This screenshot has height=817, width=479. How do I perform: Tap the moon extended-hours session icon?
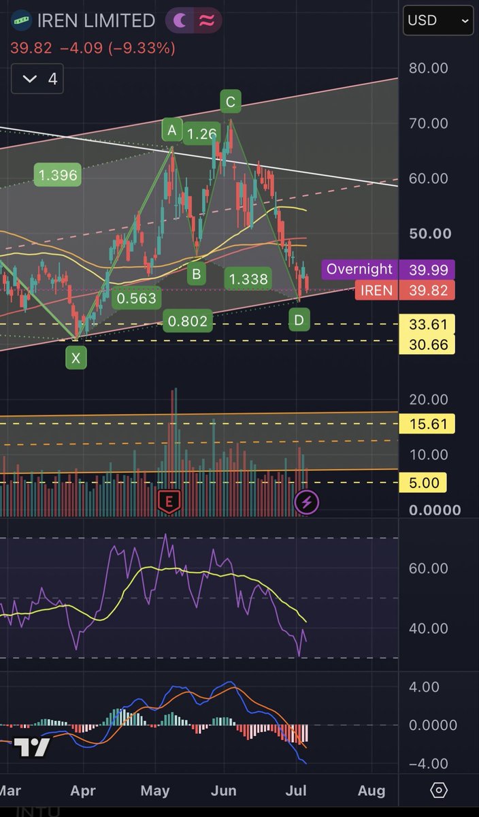(180, 21)
